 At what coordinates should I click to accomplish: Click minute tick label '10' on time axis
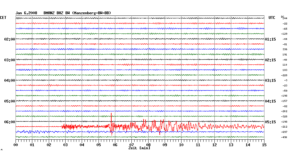click(181, 145)
